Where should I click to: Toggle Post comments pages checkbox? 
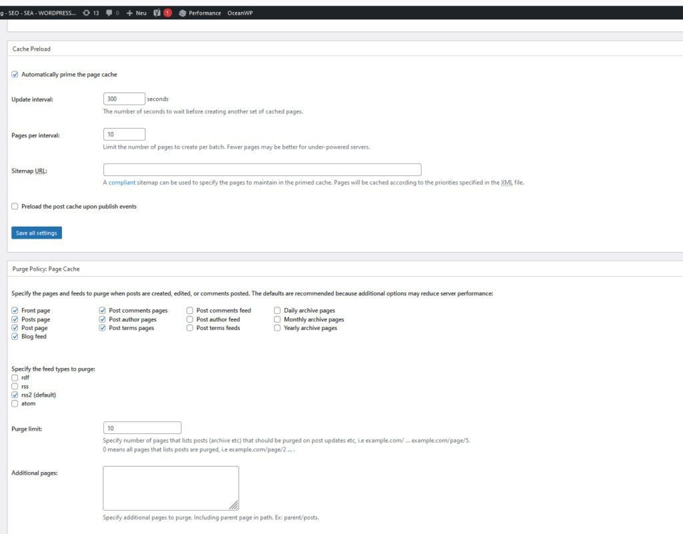click(x=102, y=310)
